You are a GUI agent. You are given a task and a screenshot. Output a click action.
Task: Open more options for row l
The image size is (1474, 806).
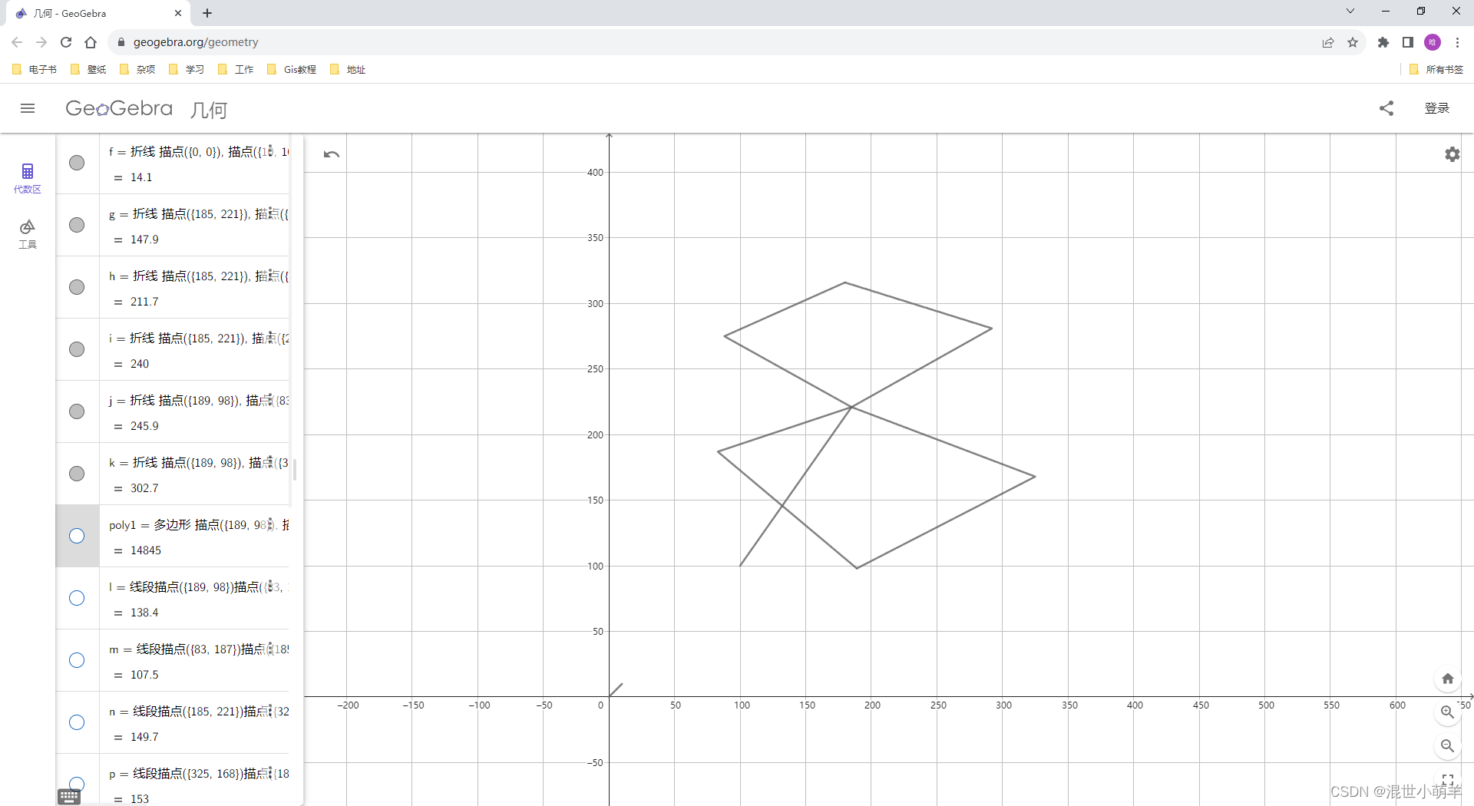pos(270,586)
